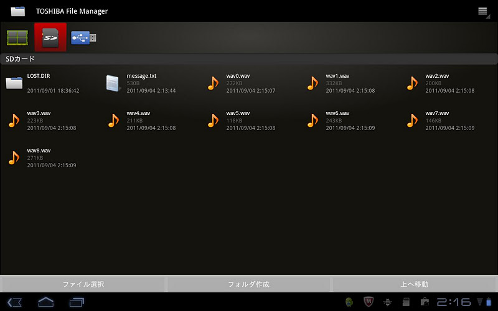This screenshot has height=311, width=498.
Task: Select the message.txt file name
Action: [x=141, y=76]
